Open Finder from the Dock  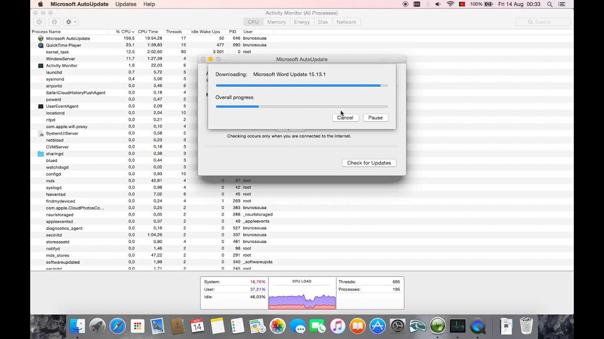77,326
